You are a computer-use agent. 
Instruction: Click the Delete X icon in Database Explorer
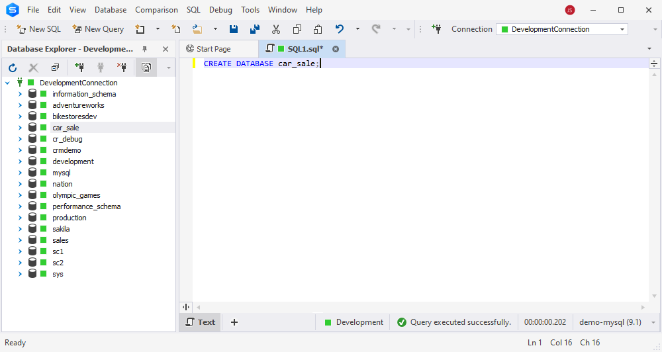33,67
